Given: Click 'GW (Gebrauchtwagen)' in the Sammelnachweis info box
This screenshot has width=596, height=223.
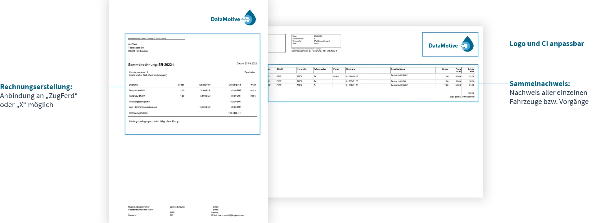Looking at the screenshot, I should (x=322, y=41).
